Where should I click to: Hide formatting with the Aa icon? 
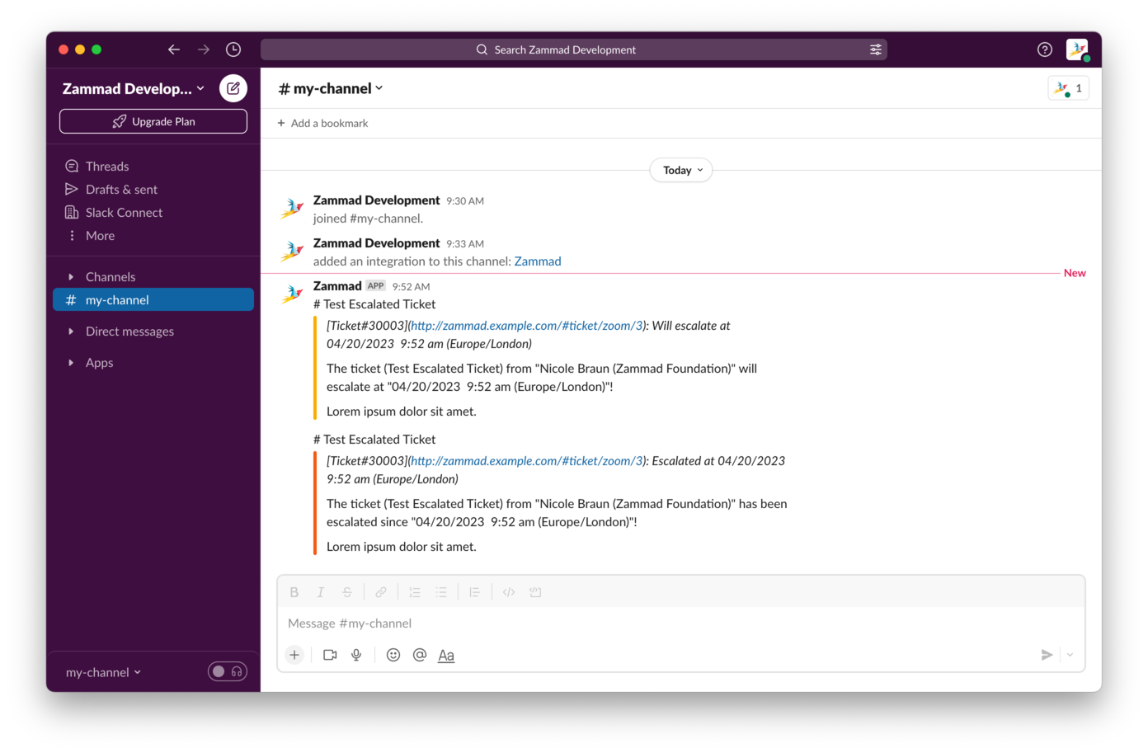click(446, 655)
